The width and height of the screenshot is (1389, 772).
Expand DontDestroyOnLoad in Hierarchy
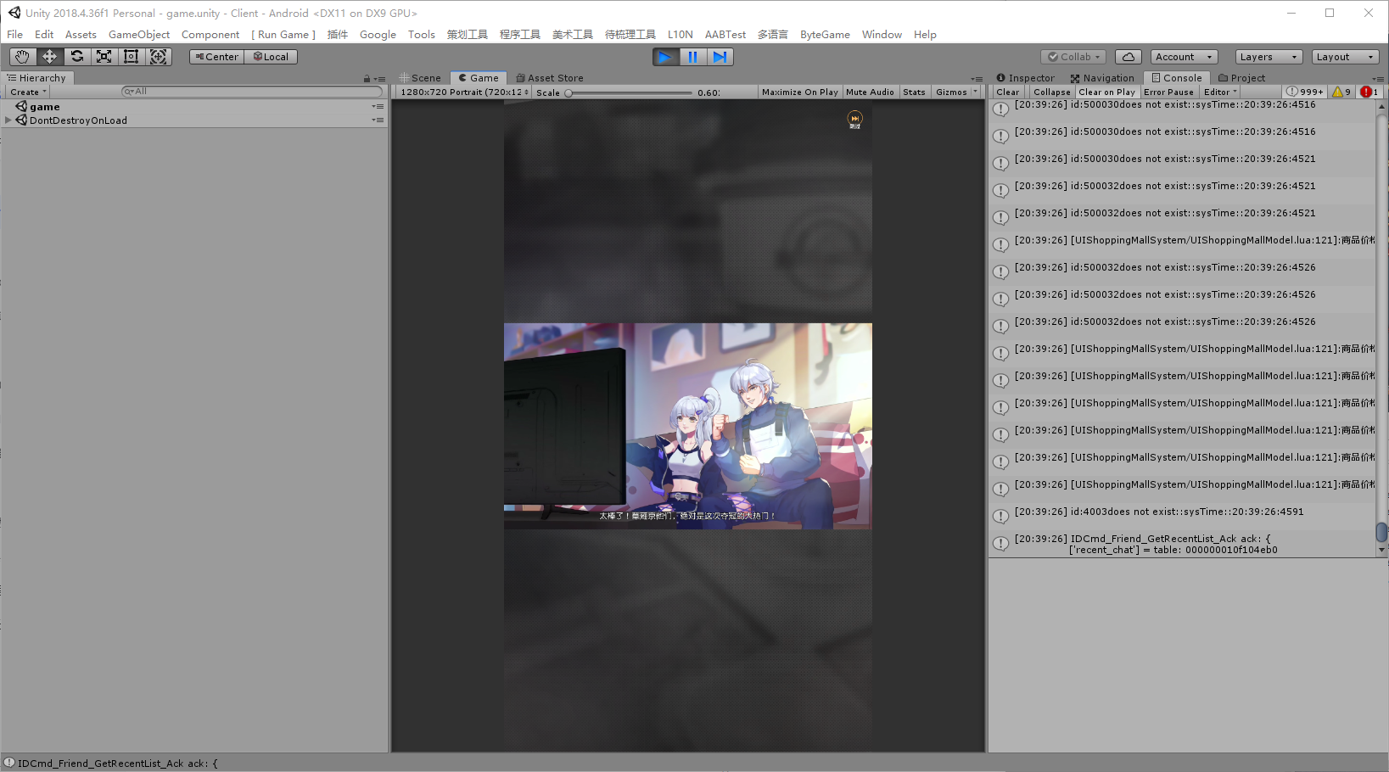[8, 120]
